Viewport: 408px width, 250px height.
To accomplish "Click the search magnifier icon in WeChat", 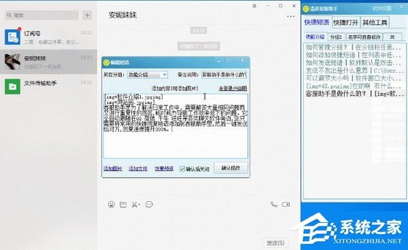I will point(9,16).
